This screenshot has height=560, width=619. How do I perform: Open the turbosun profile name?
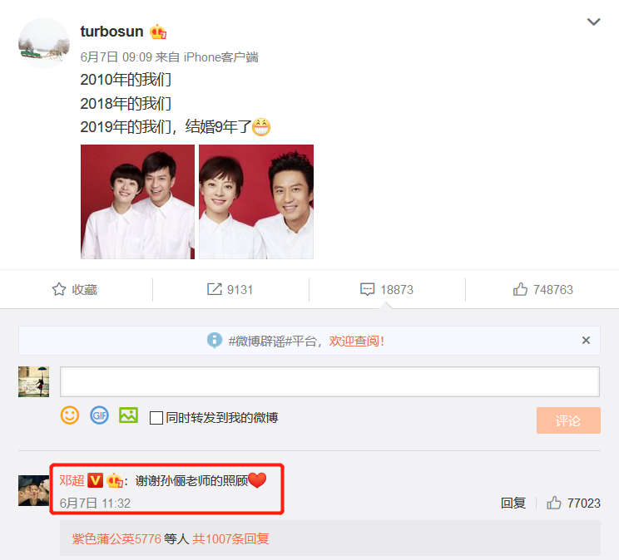(111, 32)
